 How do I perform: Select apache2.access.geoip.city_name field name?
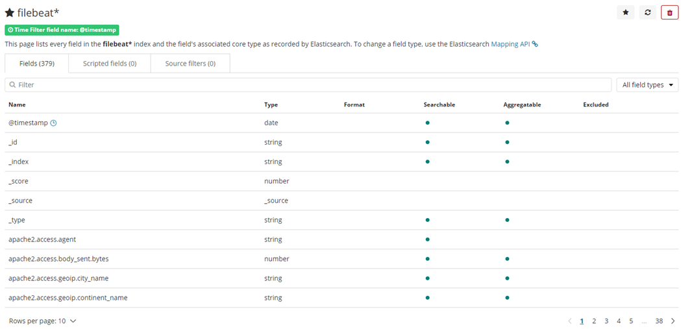point(58,278)
